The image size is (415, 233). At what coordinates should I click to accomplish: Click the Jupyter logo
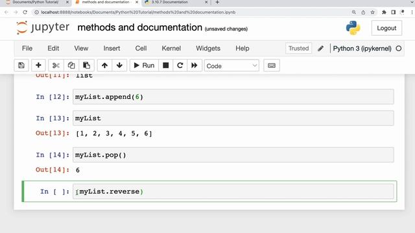43,27
